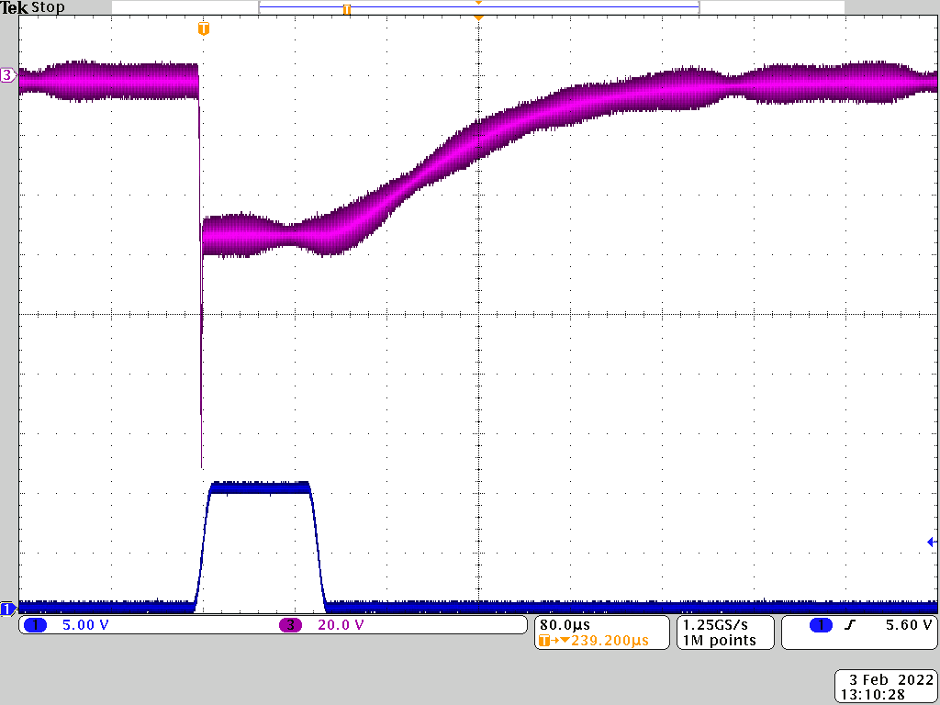Click the rising edge trigger slope icon
Image resolution: width=940 pixels, height=705 pixels.
[849, 625]
